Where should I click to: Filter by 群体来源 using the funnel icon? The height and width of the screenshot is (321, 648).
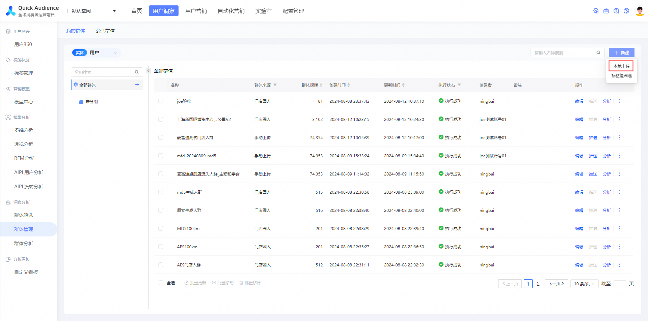pos(275,85)
